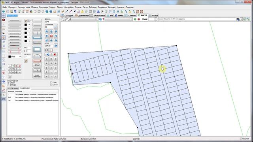Screen dimensions: 253x142
Task: Switch to the ОТЧЕТ tab
Action: (x=153, y=15)
